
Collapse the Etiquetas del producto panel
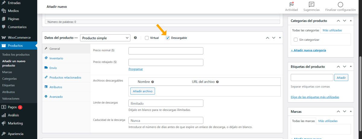point(351,67)
